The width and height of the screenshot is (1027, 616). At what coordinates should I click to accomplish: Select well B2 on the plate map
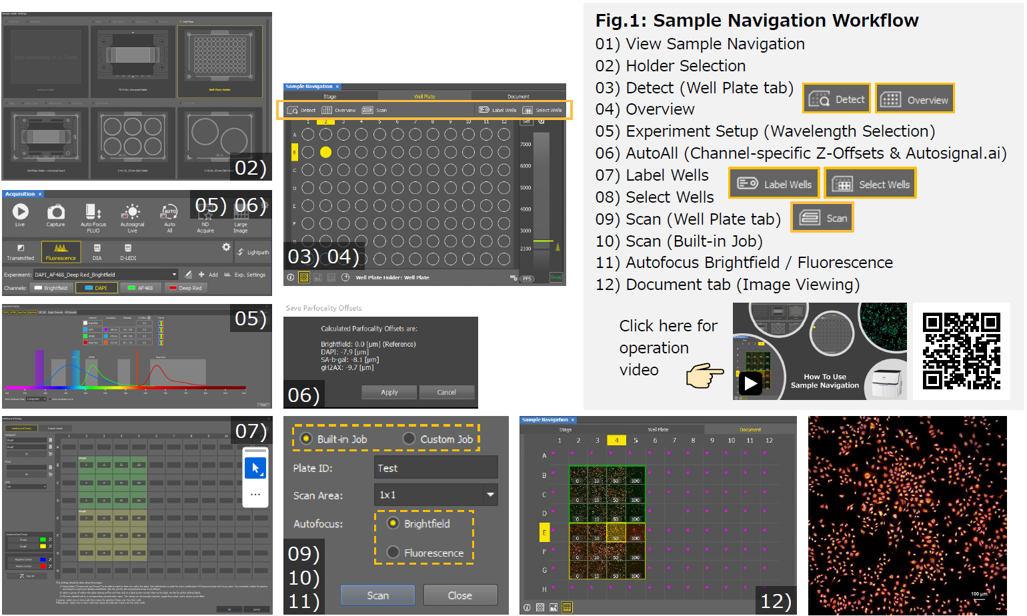coord(325,152)
